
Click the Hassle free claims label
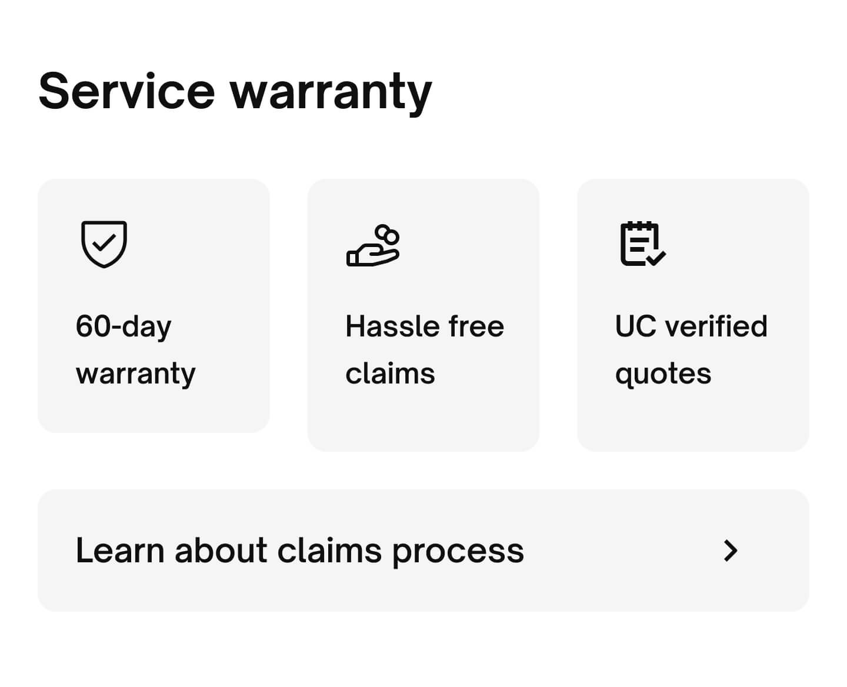[425, 349]
